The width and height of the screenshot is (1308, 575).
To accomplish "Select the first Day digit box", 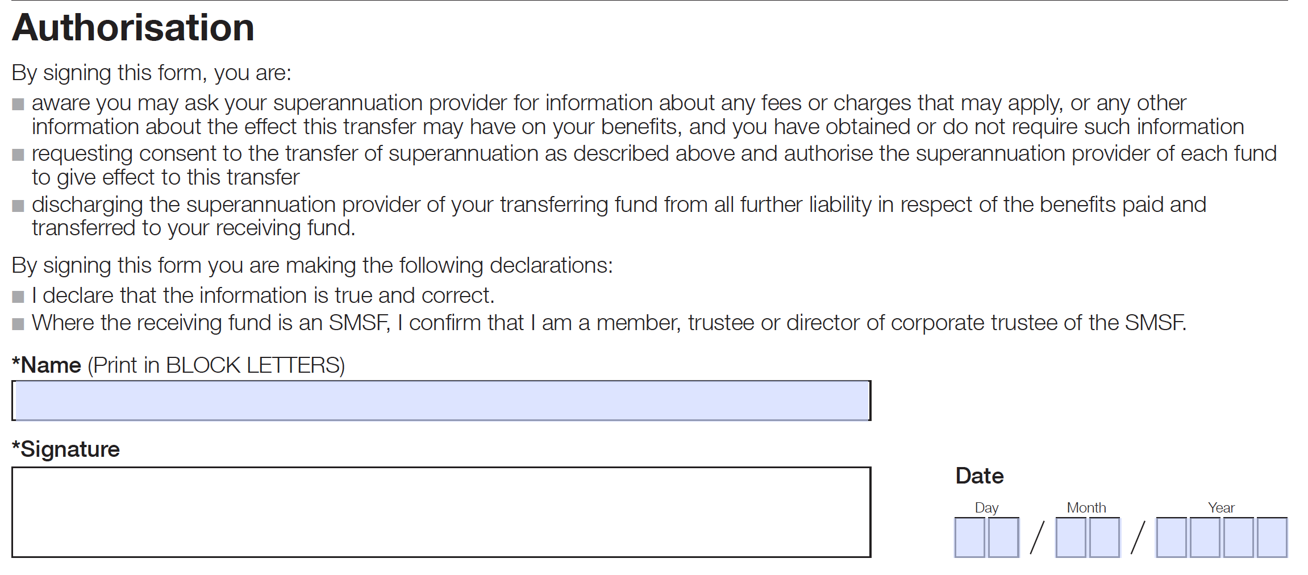I will pos(970,537).
